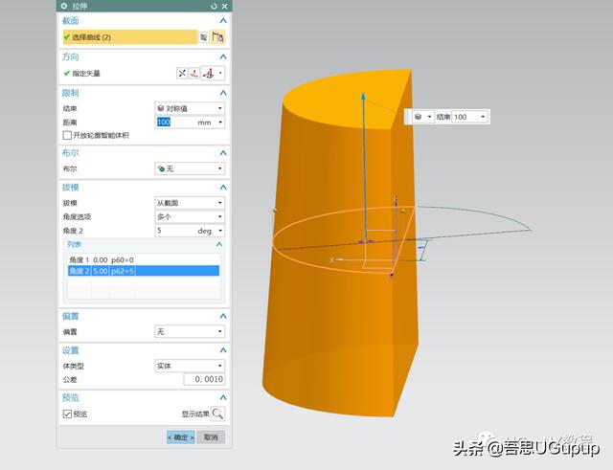This screenshot has width=613, height=470.
Task: Collapse the 方向 section
Action: [x=223, y=56]
